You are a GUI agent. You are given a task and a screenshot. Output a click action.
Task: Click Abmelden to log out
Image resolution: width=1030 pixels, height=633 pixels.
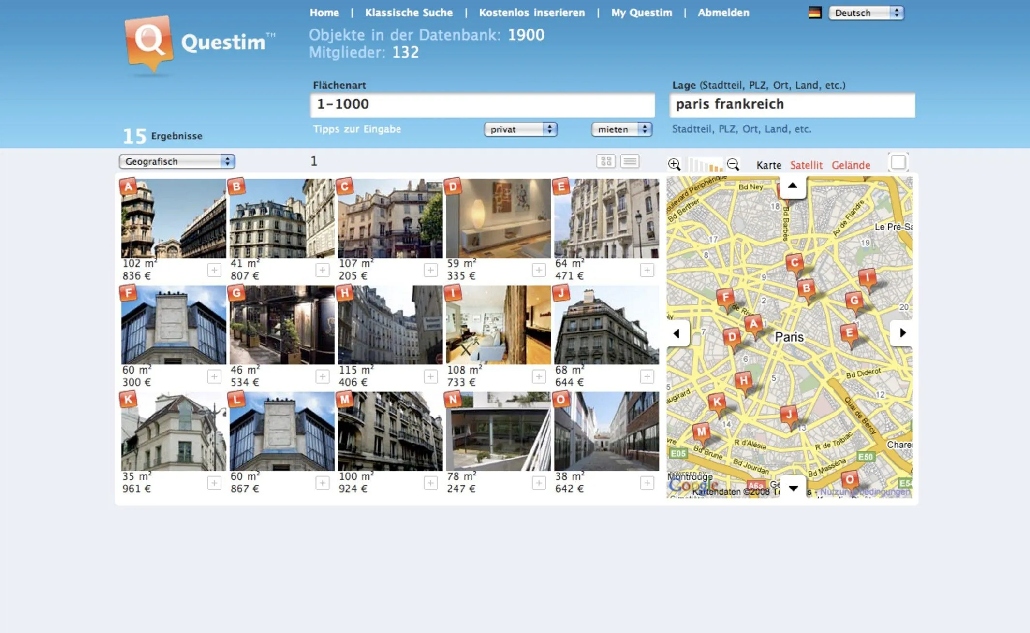723,13
